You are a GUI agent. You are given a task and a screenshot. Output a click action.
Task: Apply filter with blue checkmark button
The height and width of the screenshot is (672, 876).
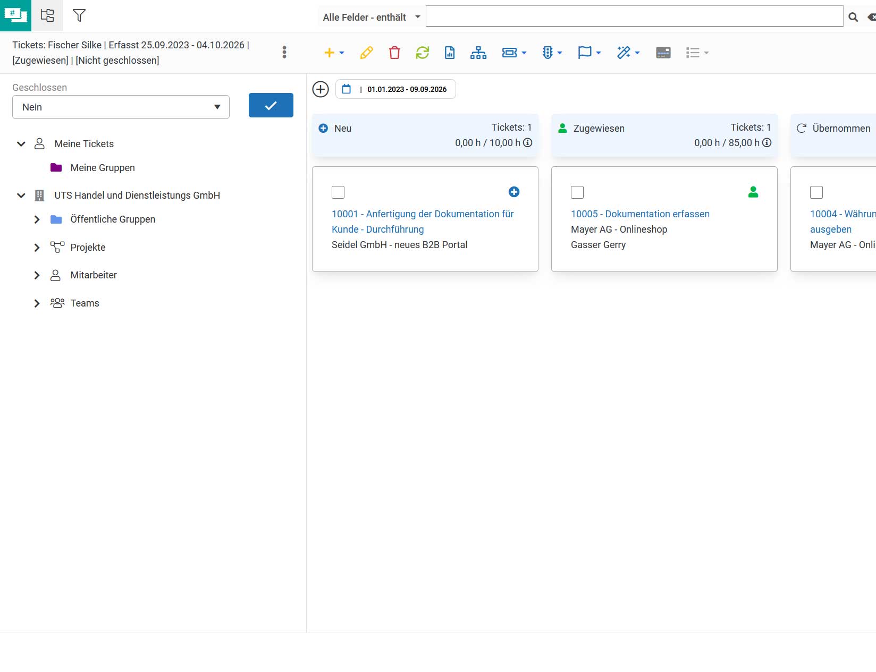(x=271, y=105)
